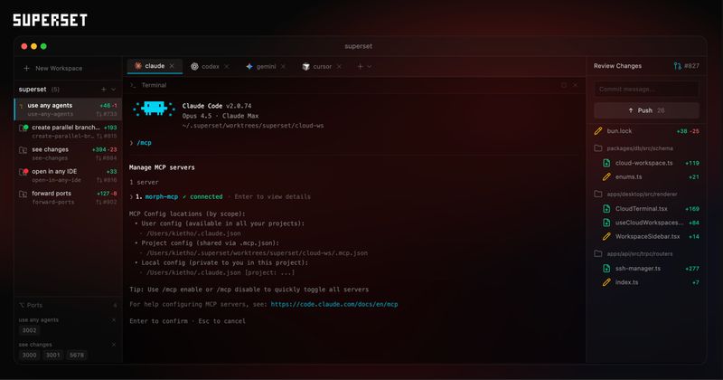Image resolution: width=723 pixels, height=380 pixels.
Task: Click the 'open in any IDE' workspace status icon
Action: pyautogui.click(x=23, y=172)
